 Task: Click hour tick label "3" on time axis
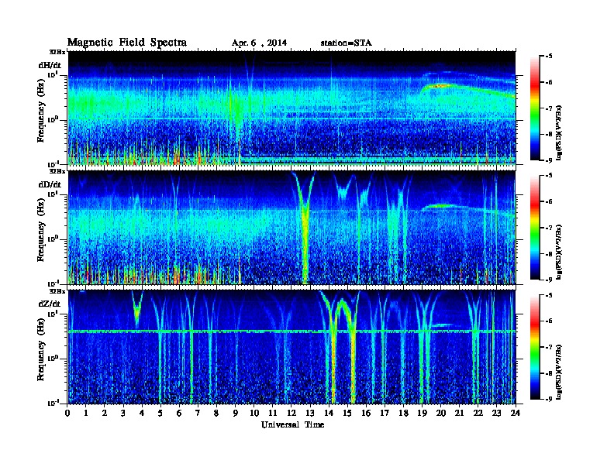(124, 413)
